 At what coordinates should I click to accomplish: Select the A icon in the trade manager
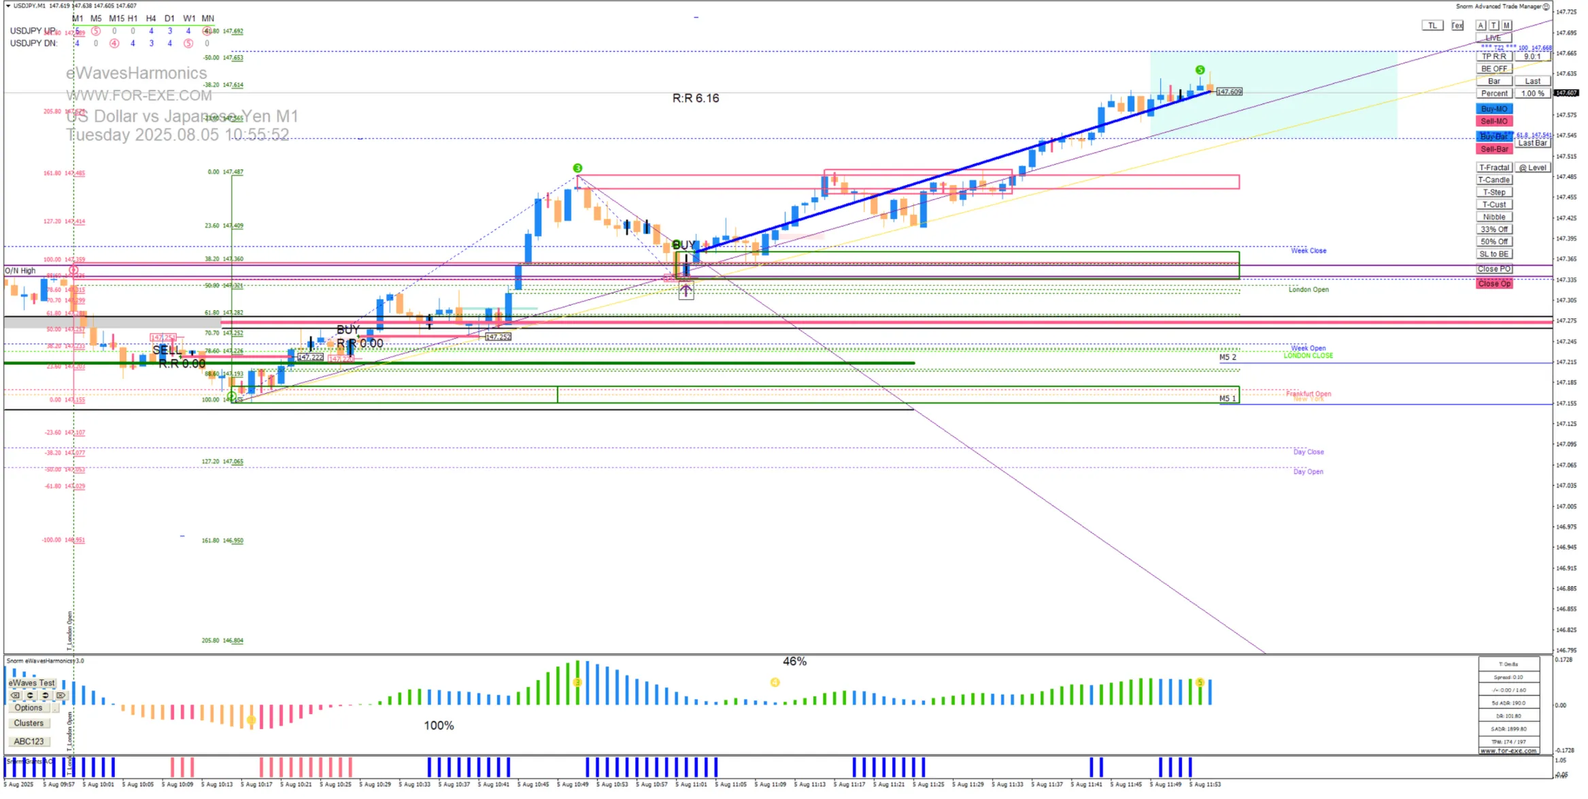(1481, 24)
